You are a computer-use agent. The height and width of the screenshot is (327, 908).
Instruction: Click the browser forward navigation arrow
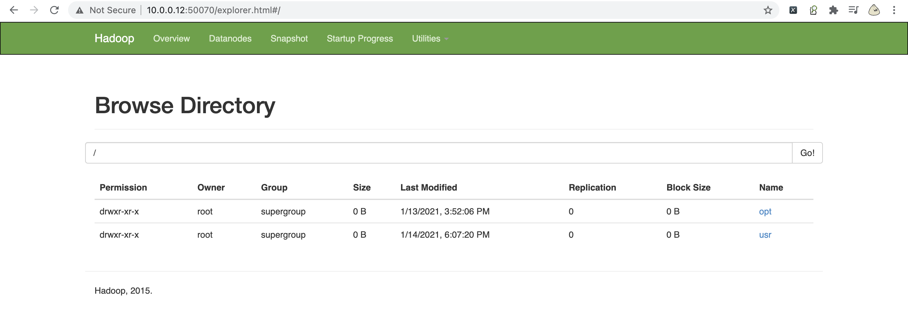coord(34,10)
